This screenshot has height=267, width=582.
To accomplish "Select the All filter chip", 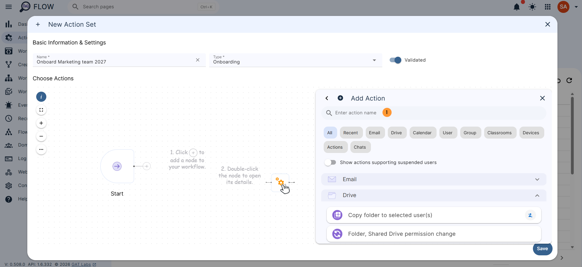I will click(x=330, y=133).
